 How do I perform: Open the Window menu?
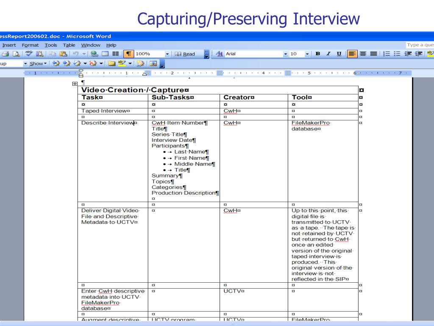click(x=91, y=45)
